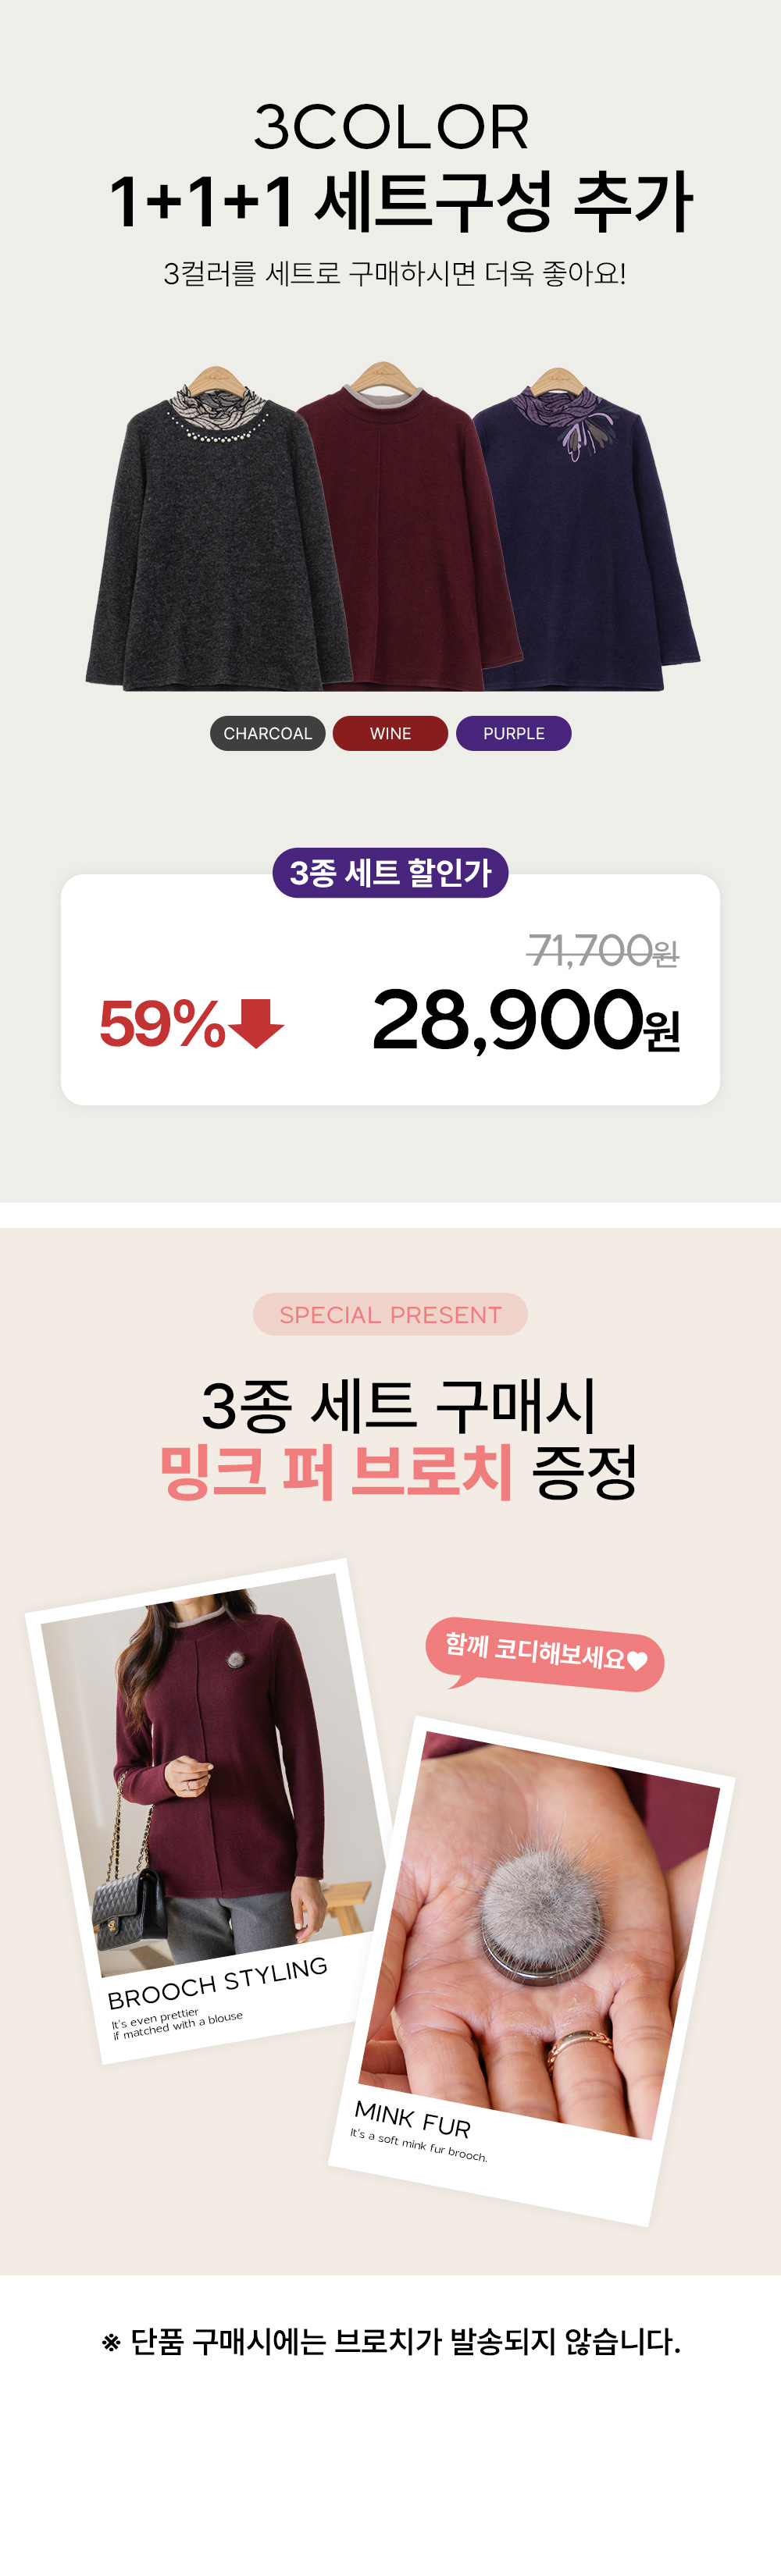
Task: Choose the PURPLE color pill
Action: 513,733
